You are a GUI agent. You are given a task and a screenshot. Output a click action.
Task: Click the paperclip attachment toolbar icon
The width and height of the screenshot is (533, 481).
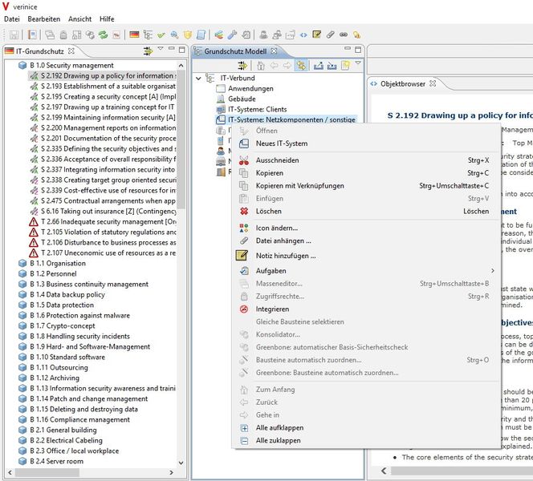(330, 34)
